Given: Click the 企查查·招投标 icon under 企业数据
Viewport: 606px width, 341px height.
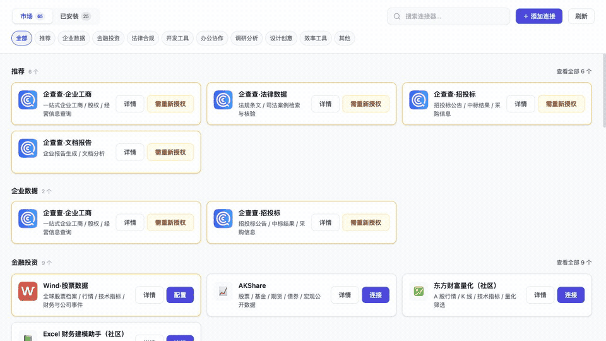Looking at the screenshot, I should tap(223, 219).
